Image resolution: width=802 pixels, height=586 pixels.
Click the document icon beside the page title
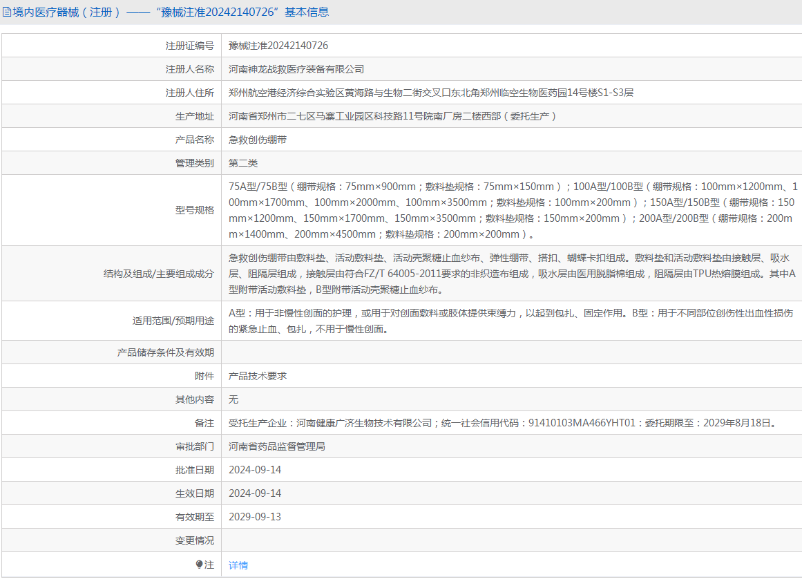[x=7, y=12]
